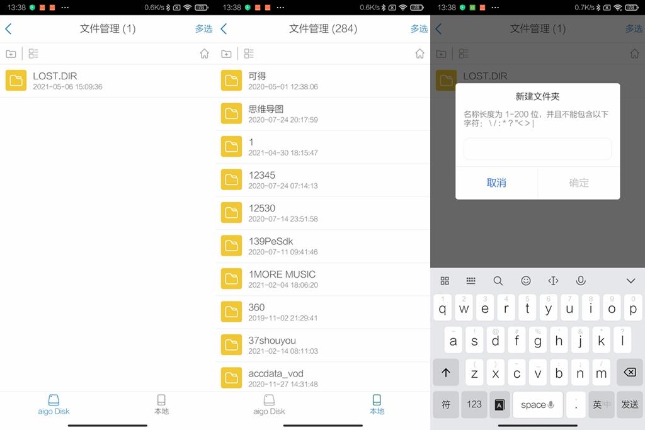Image resolution: width=645 pixels, height=430 pixels.
Task: Tap the keyboard layout icon in keyboard toolbar
Action: click(471, 280)
